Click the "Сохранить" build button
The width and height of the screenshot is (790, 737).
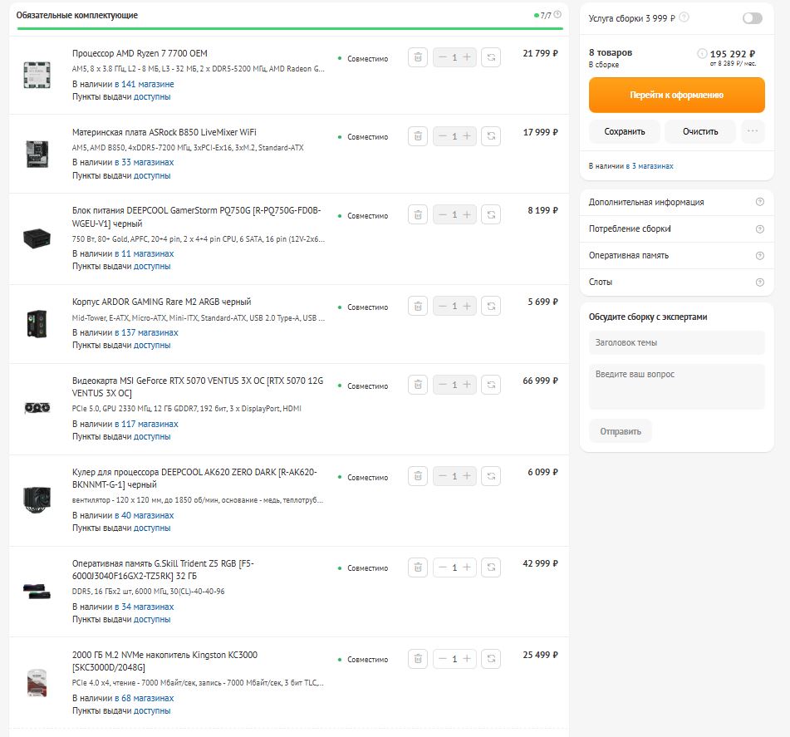(625, 131)
